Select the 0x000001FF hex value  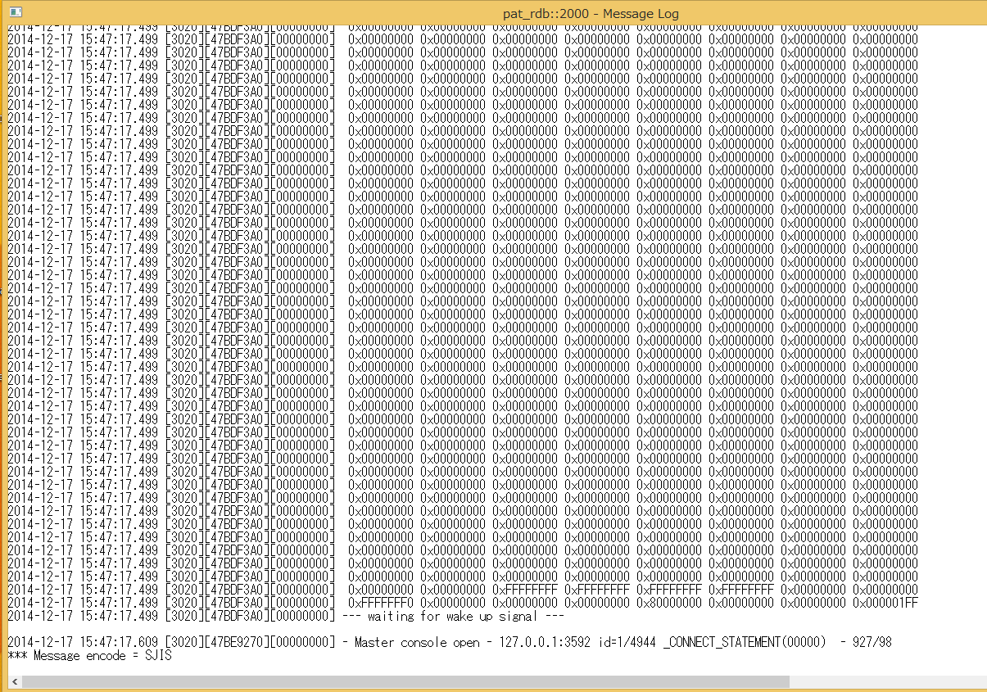[885, 603]
